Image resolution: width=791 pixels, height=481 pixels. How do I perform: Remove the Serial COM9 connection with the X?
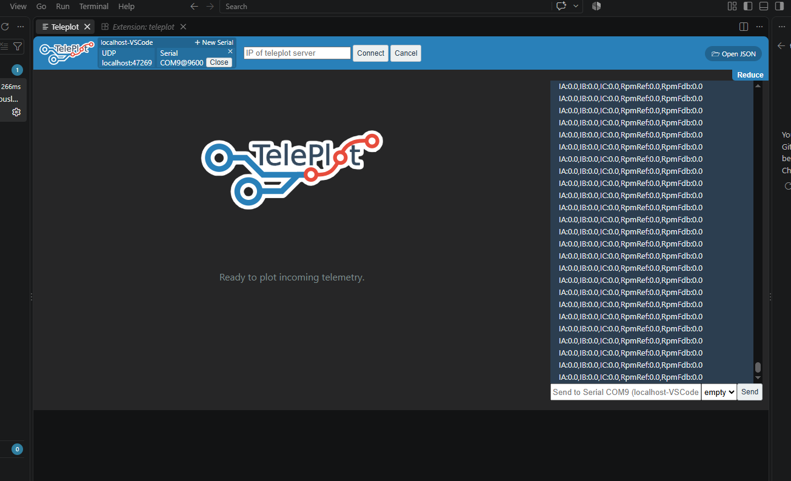230,51
